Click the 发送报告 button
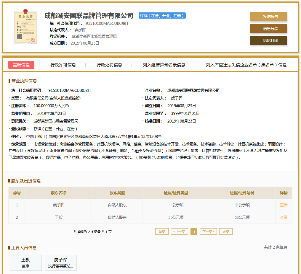This screenshot has height=274, width=301. [x=268, y=17]
